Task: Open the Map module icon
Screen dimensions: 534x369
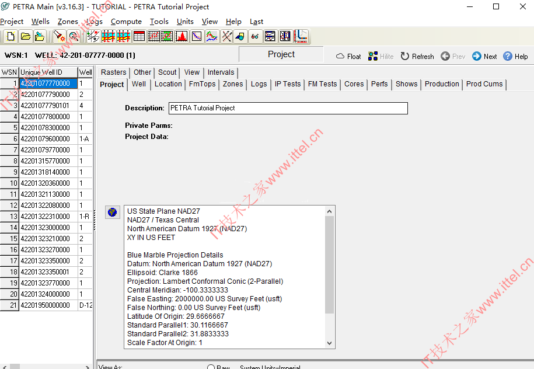Action: 93,36
